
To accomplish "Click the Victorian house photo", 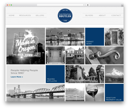I will [75, 55].
